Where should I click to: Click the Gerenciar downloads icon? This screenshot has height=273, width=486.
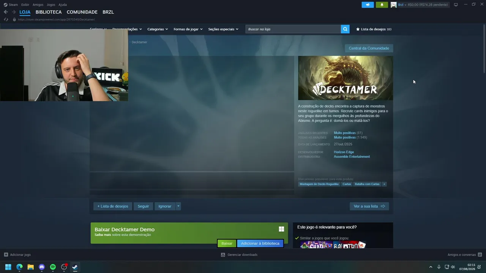pyautogui.click(x=223, y=255)
